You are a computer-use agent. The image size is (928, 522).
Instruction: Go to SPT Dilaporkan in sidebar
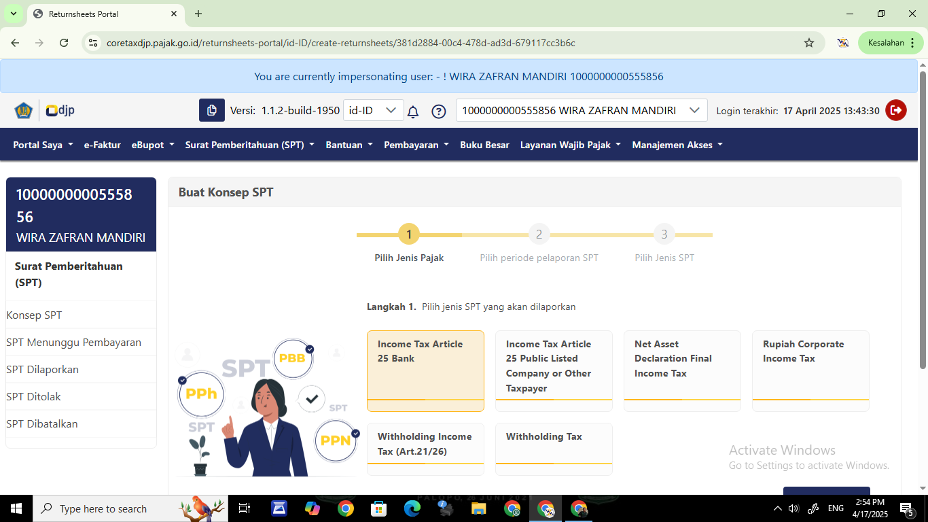[x=42, y=370]
